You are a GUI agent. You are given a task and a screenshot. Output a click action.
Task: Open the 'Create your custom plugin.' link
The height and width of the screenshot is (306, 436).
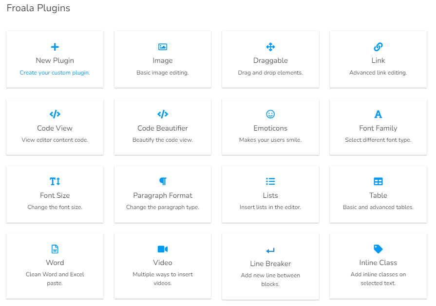pyautogui.click(x=55, y=73)
